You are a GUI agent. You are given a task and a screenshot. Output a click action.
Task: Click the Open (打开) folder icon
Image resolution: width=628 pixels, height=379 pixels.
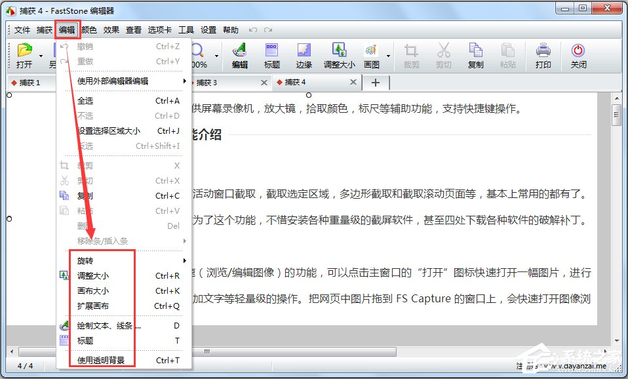(x=24, y=51)
